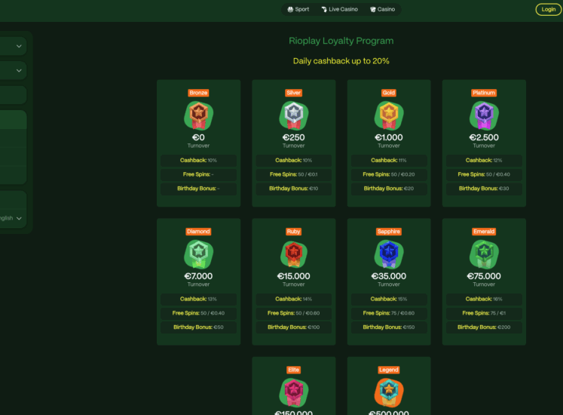Click the Platinum tier medal icon
563x415 pixels.
coord(484,115)
